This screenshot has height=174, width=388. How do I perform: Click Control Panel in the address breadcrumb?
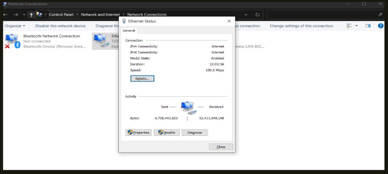coord(61,14)
